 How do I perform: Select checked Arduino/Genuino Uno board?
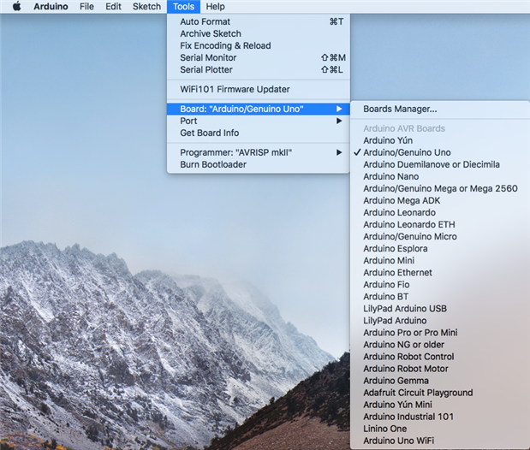[440, 152]
